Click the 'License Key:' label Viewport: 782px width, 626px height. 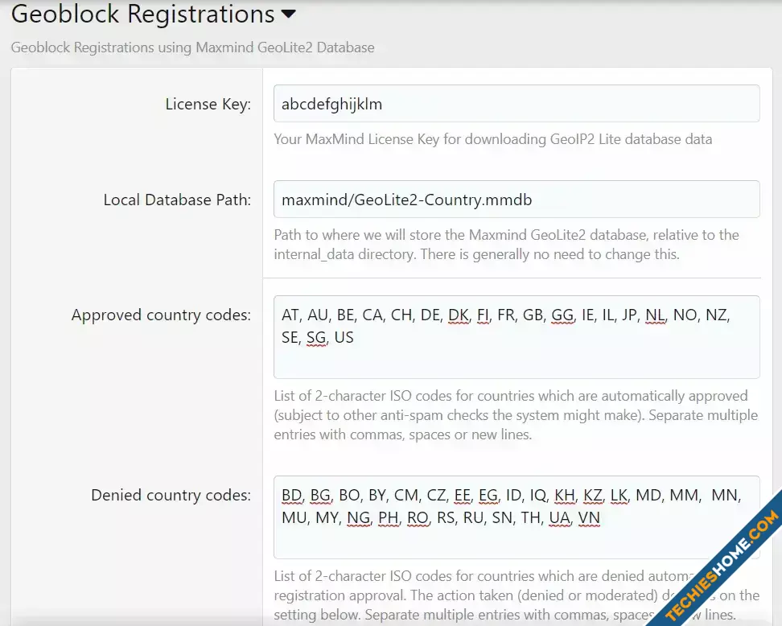[208, 105]
